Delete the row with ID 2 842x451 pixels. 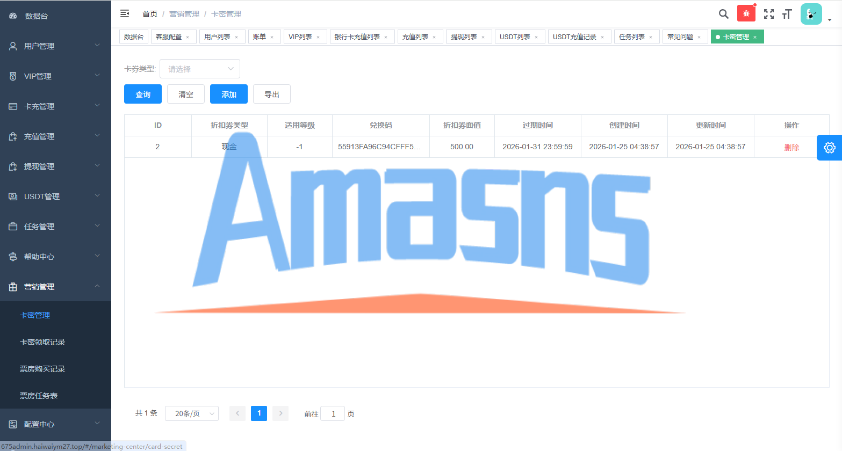pyautogui.click(x=791, y=147)
